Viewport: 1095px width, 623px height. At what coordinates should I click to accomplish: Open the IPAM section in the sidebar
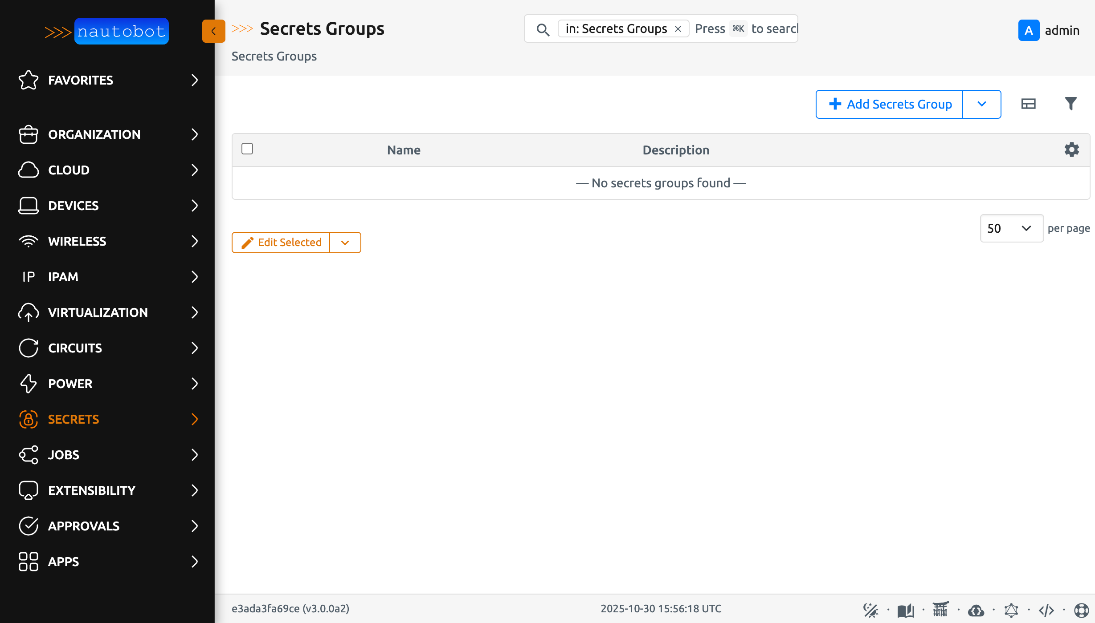click(63, 277)
